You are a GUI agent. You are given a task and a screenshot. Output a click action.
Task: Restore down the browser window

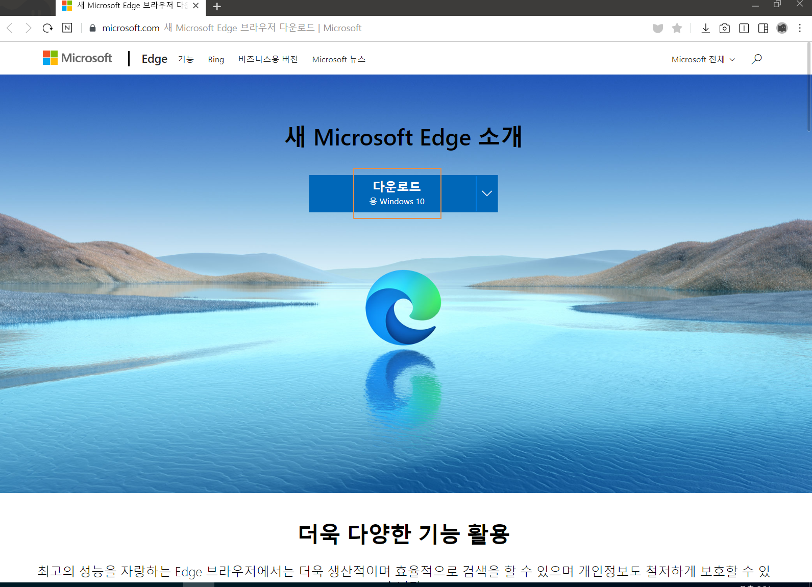pos(777,5)
